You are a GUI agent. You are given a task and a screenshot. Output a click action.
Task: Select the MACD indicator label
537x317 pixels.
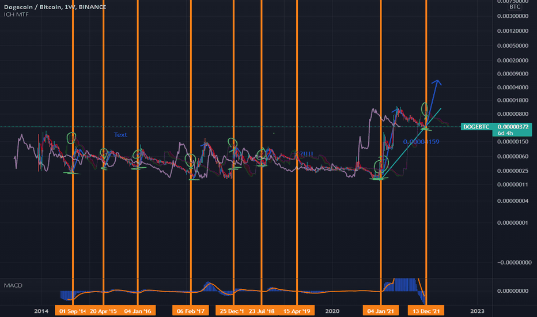13,285
